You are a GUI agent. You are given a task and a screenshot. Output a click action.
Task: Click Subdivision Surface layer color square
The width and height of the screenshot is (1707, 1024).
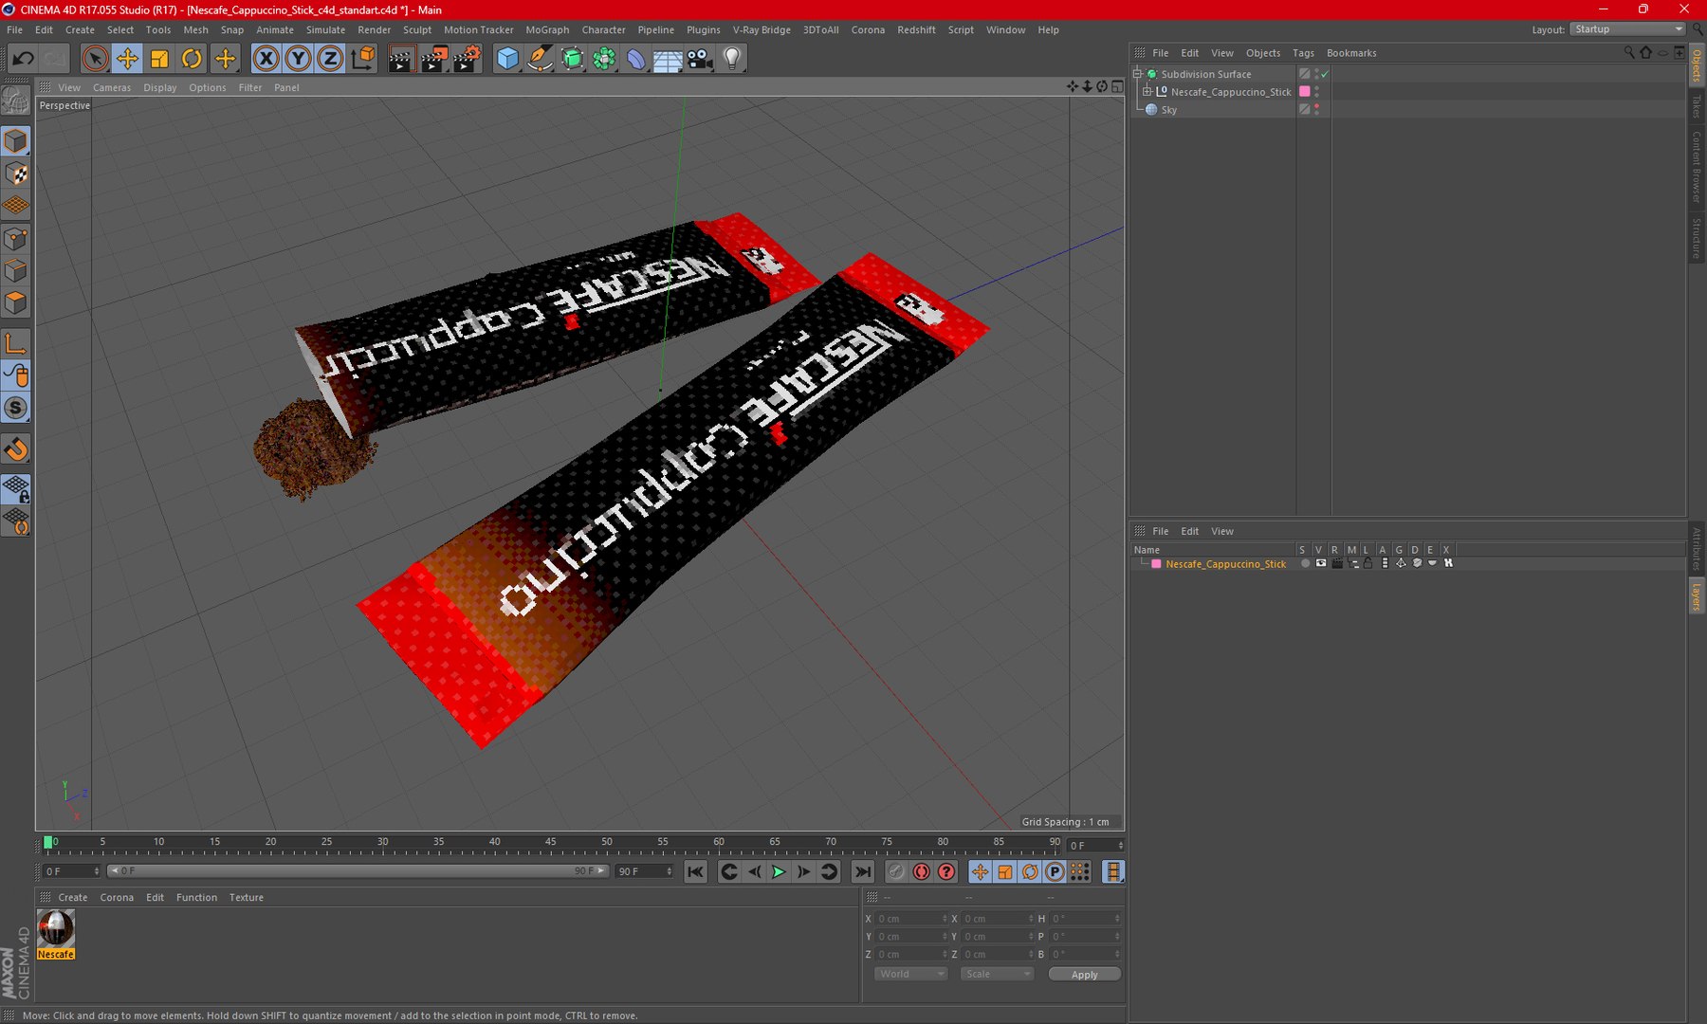(1304, 74)
